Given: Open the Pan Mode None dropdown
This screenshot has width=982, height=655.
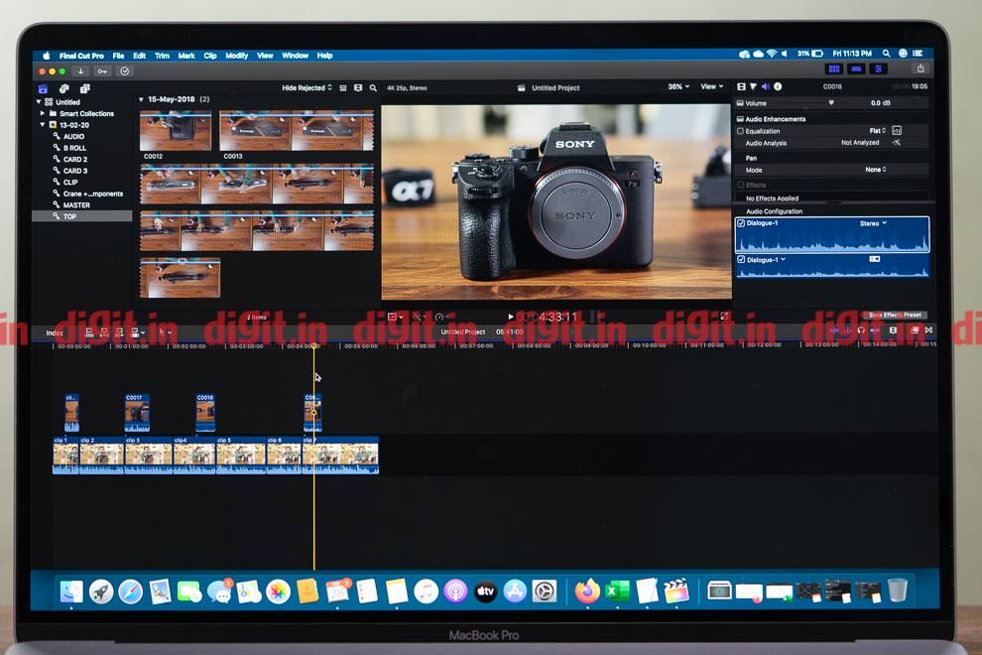Looking at the screenshot, I should (x=876, y=170).
